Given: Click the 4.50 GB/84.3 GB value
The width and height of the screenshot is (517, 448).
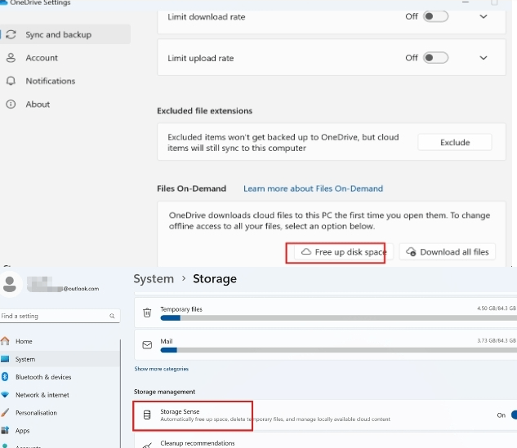Looking at the screenshot, I should 497,308.
